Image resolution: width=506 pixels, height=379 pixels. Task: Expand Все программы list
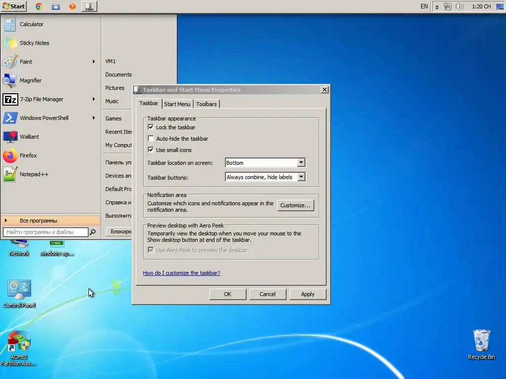(x=51, y=221)
